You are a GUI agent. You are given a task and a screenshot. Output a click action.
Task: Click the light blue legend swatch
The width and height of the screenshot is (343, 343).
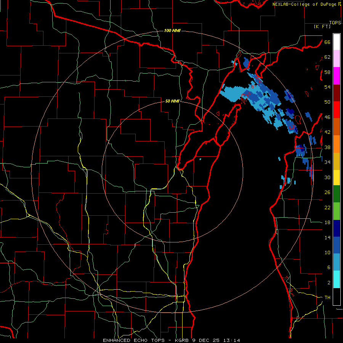click(x=337, y=262)
